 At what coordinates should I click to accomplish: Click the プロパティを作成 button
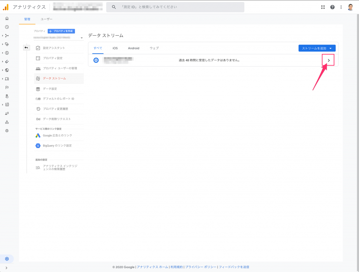click(61, 31)
